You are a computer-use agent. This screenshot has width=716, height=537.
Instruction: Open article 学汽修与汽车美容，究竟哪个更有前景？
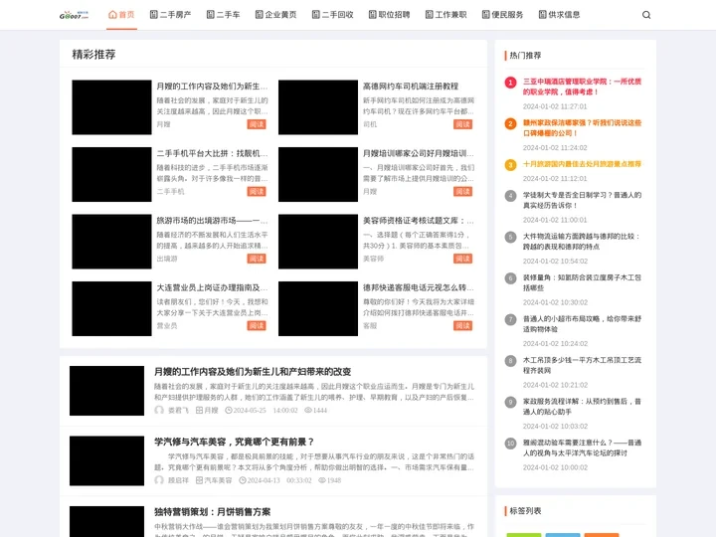pos(235,442)
